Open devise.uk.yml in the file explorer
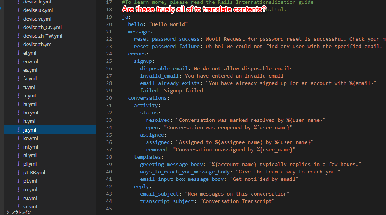386x215 pixels. click(38, 10)
